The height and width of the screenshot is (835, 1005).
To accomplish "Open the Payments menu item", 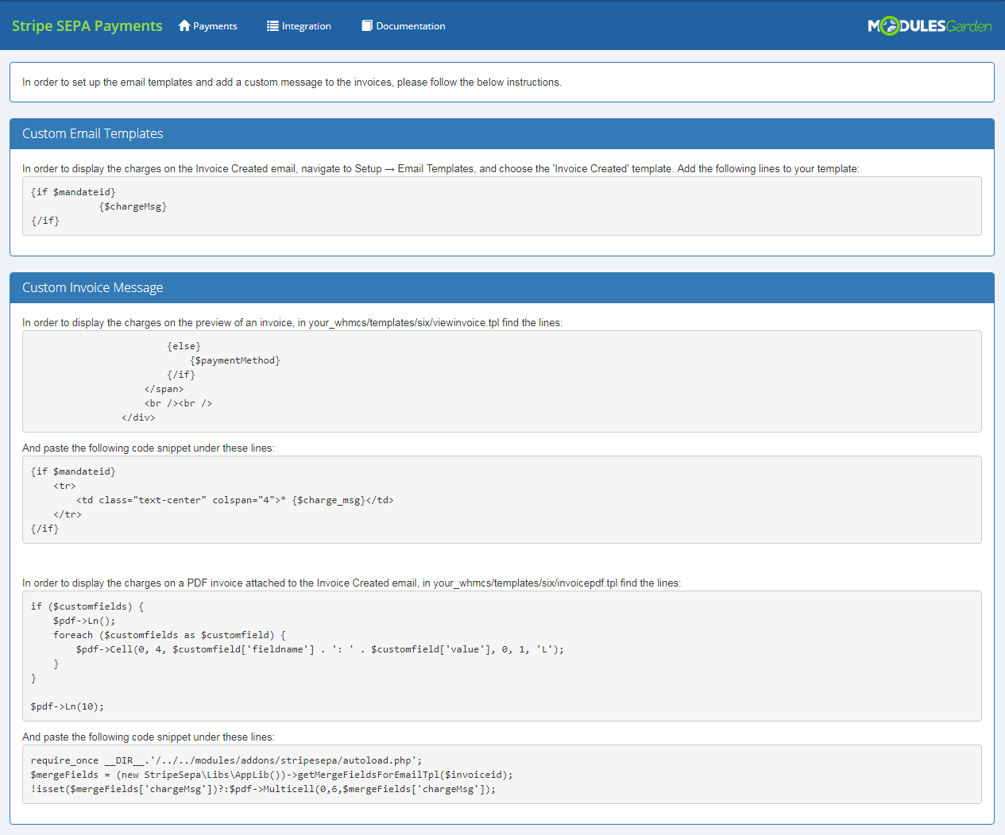I will tap(208, 25).
